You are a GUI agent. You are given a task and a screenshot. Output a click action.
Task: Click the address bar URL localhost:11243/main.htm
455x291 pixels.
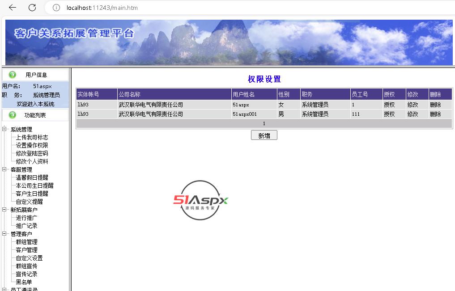pos(102,8)
